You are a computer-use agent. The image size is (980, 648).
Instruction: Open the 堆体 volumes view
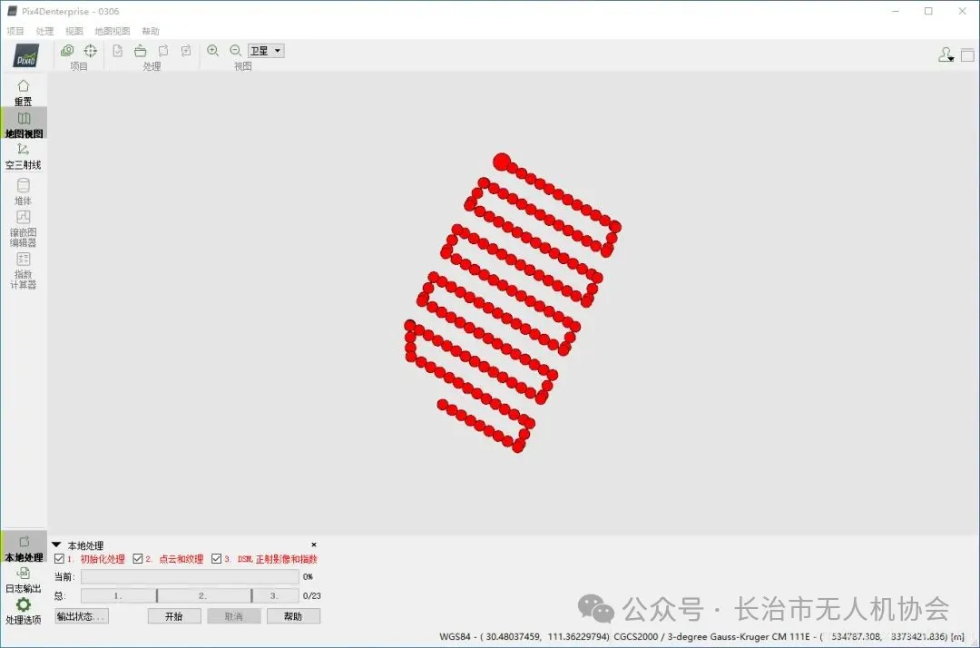click(x=23, y=191)
